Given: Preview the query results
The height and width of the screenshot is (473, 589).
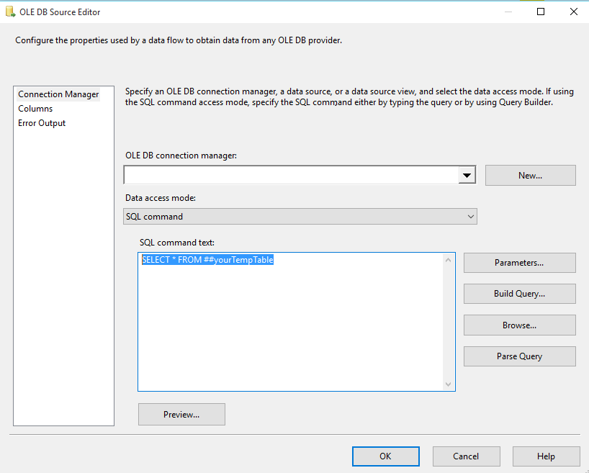Looking at the screenshot, I should coord(181,414).
